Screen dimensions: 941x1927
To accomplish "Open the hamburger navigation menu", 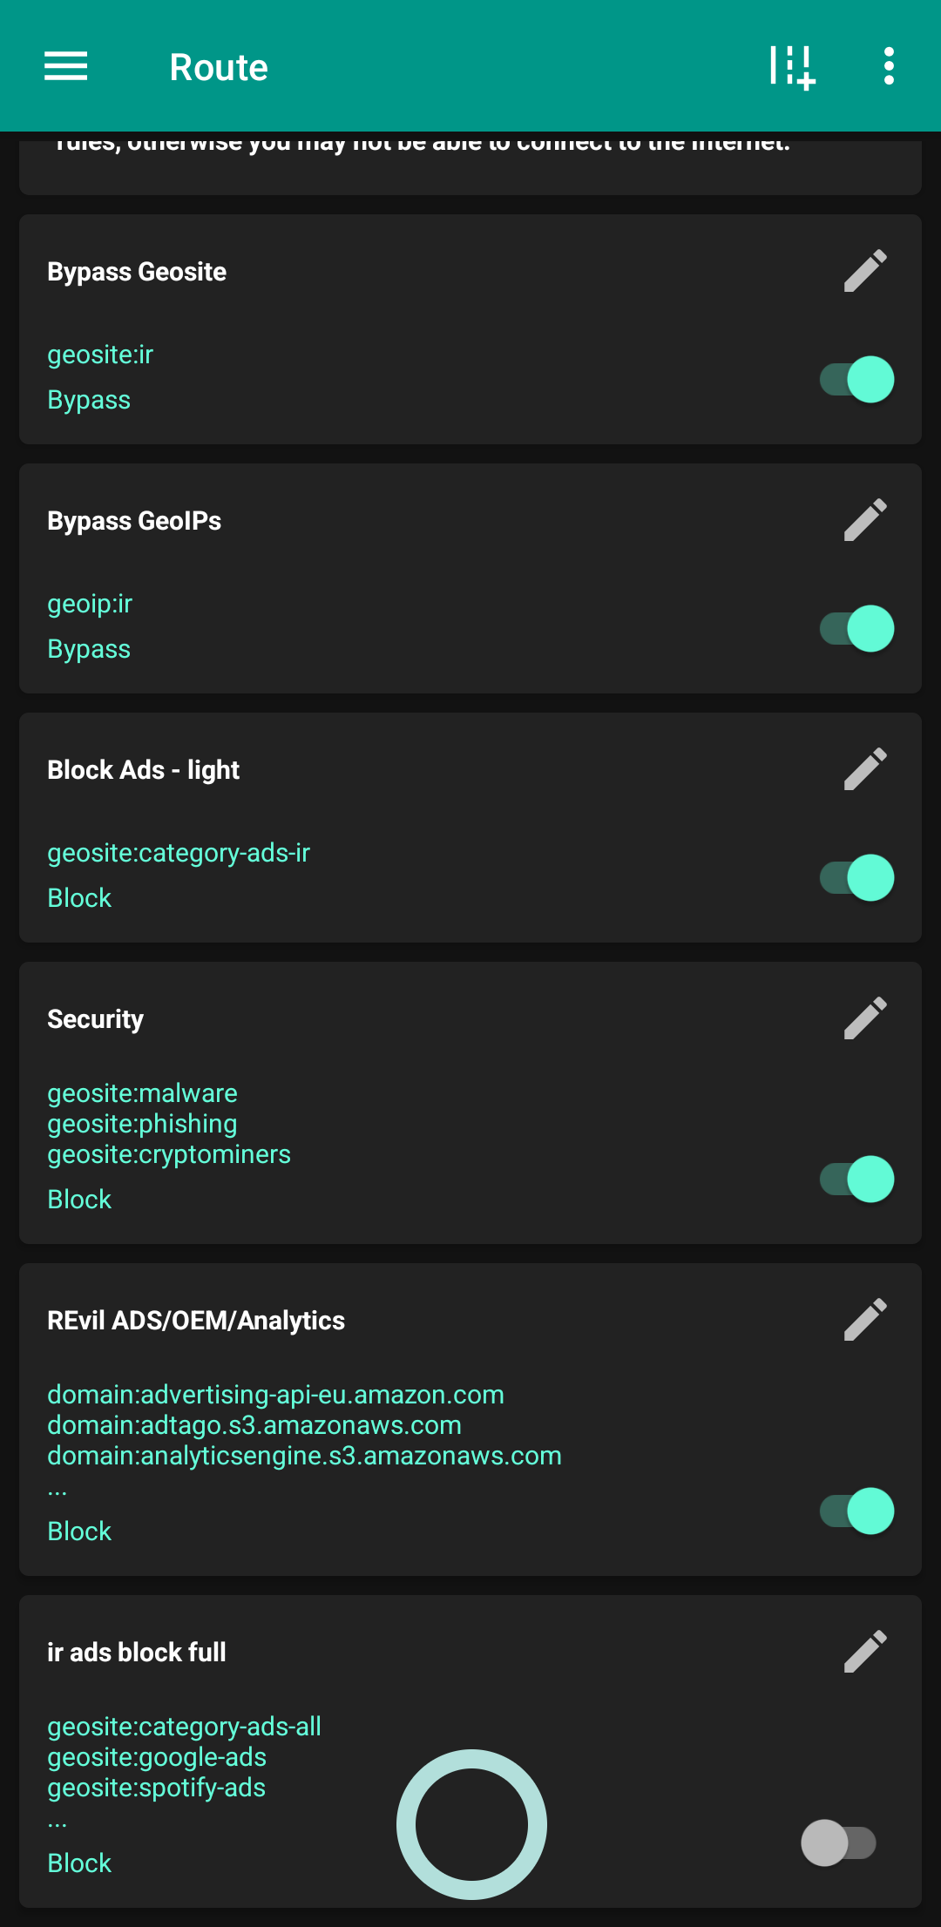I will [66, 66].
